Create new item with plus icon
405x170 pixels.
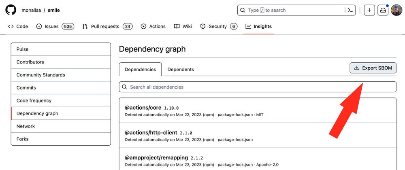tap(369, 10)
